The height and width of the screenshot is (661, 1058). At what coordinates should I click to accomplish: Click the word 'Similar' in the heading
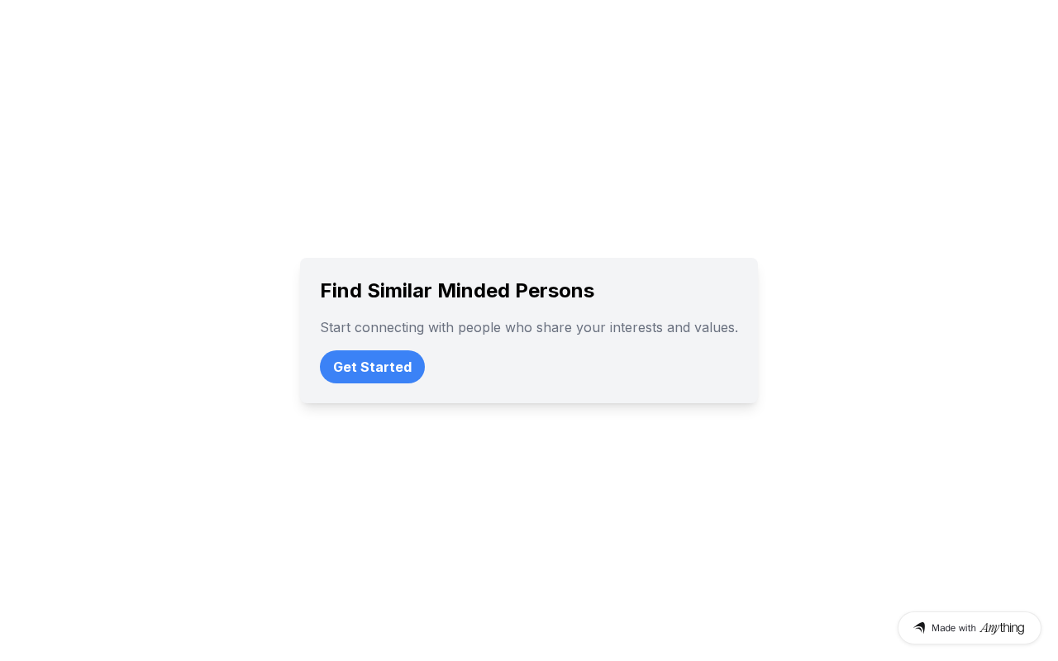click(399, 291)
